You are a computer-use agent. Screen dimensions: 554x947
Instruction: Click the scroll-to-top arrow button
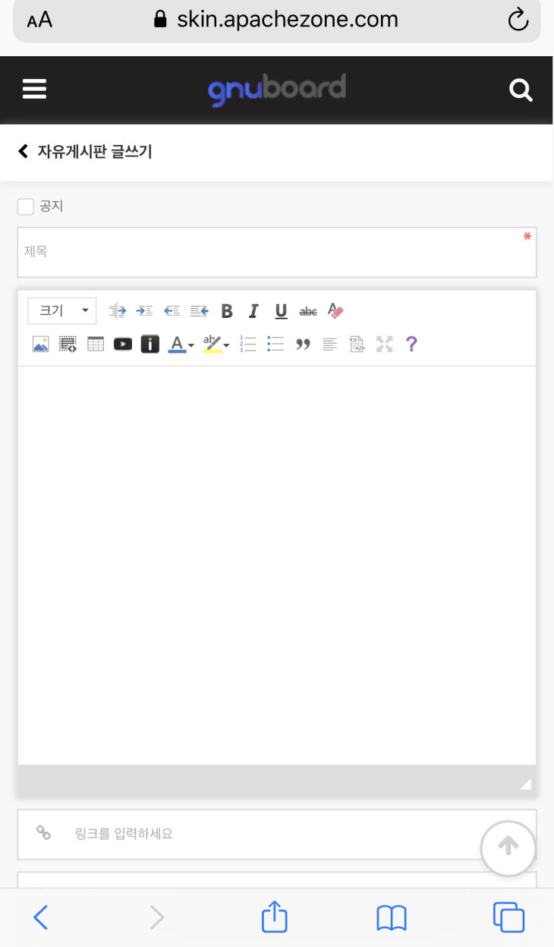(x=508, y=848)
